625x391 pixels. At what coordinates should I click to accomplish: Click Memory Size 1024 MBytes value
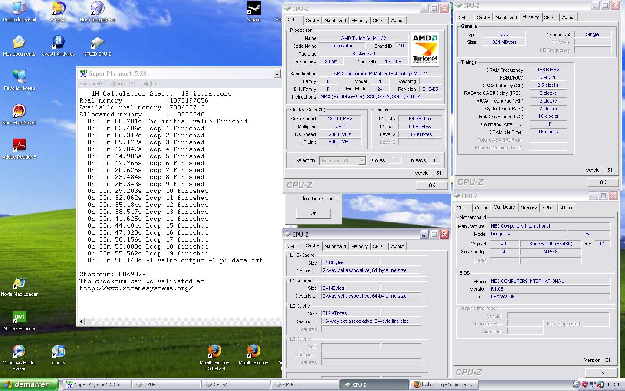coord(503,42)
